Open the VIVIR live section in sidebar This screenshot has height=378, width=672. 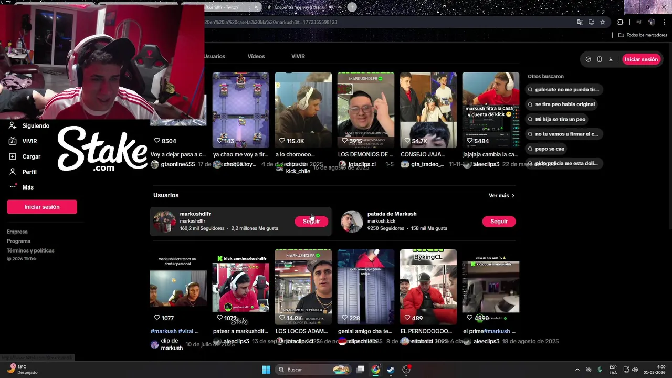[x=23, y=141]
